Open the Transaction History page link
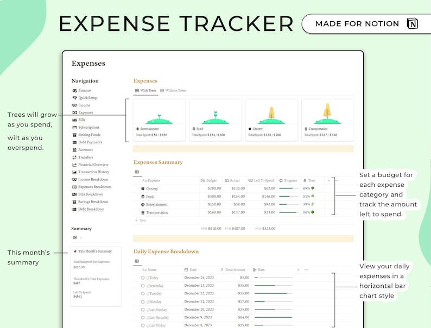 pyautogui.click(x=93, y=172)
